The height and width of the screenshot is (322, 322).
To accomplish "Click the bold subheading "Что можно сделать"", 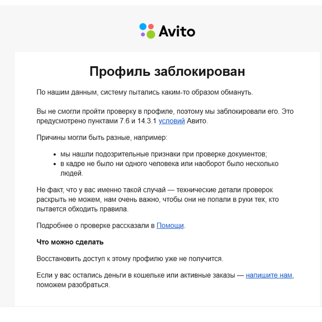I will [x=70, y=242].
